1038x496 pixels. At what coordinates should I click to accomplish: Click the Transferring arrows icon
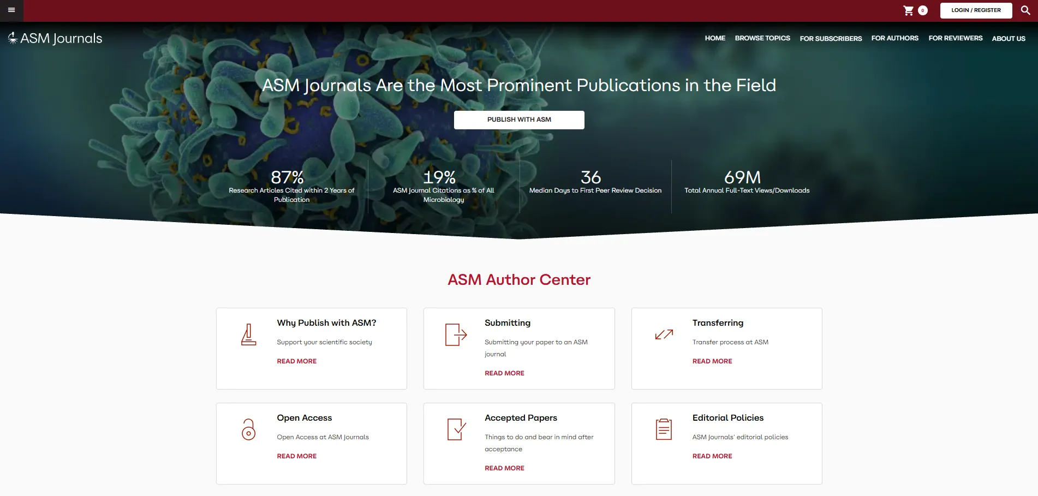click(664, 334)
